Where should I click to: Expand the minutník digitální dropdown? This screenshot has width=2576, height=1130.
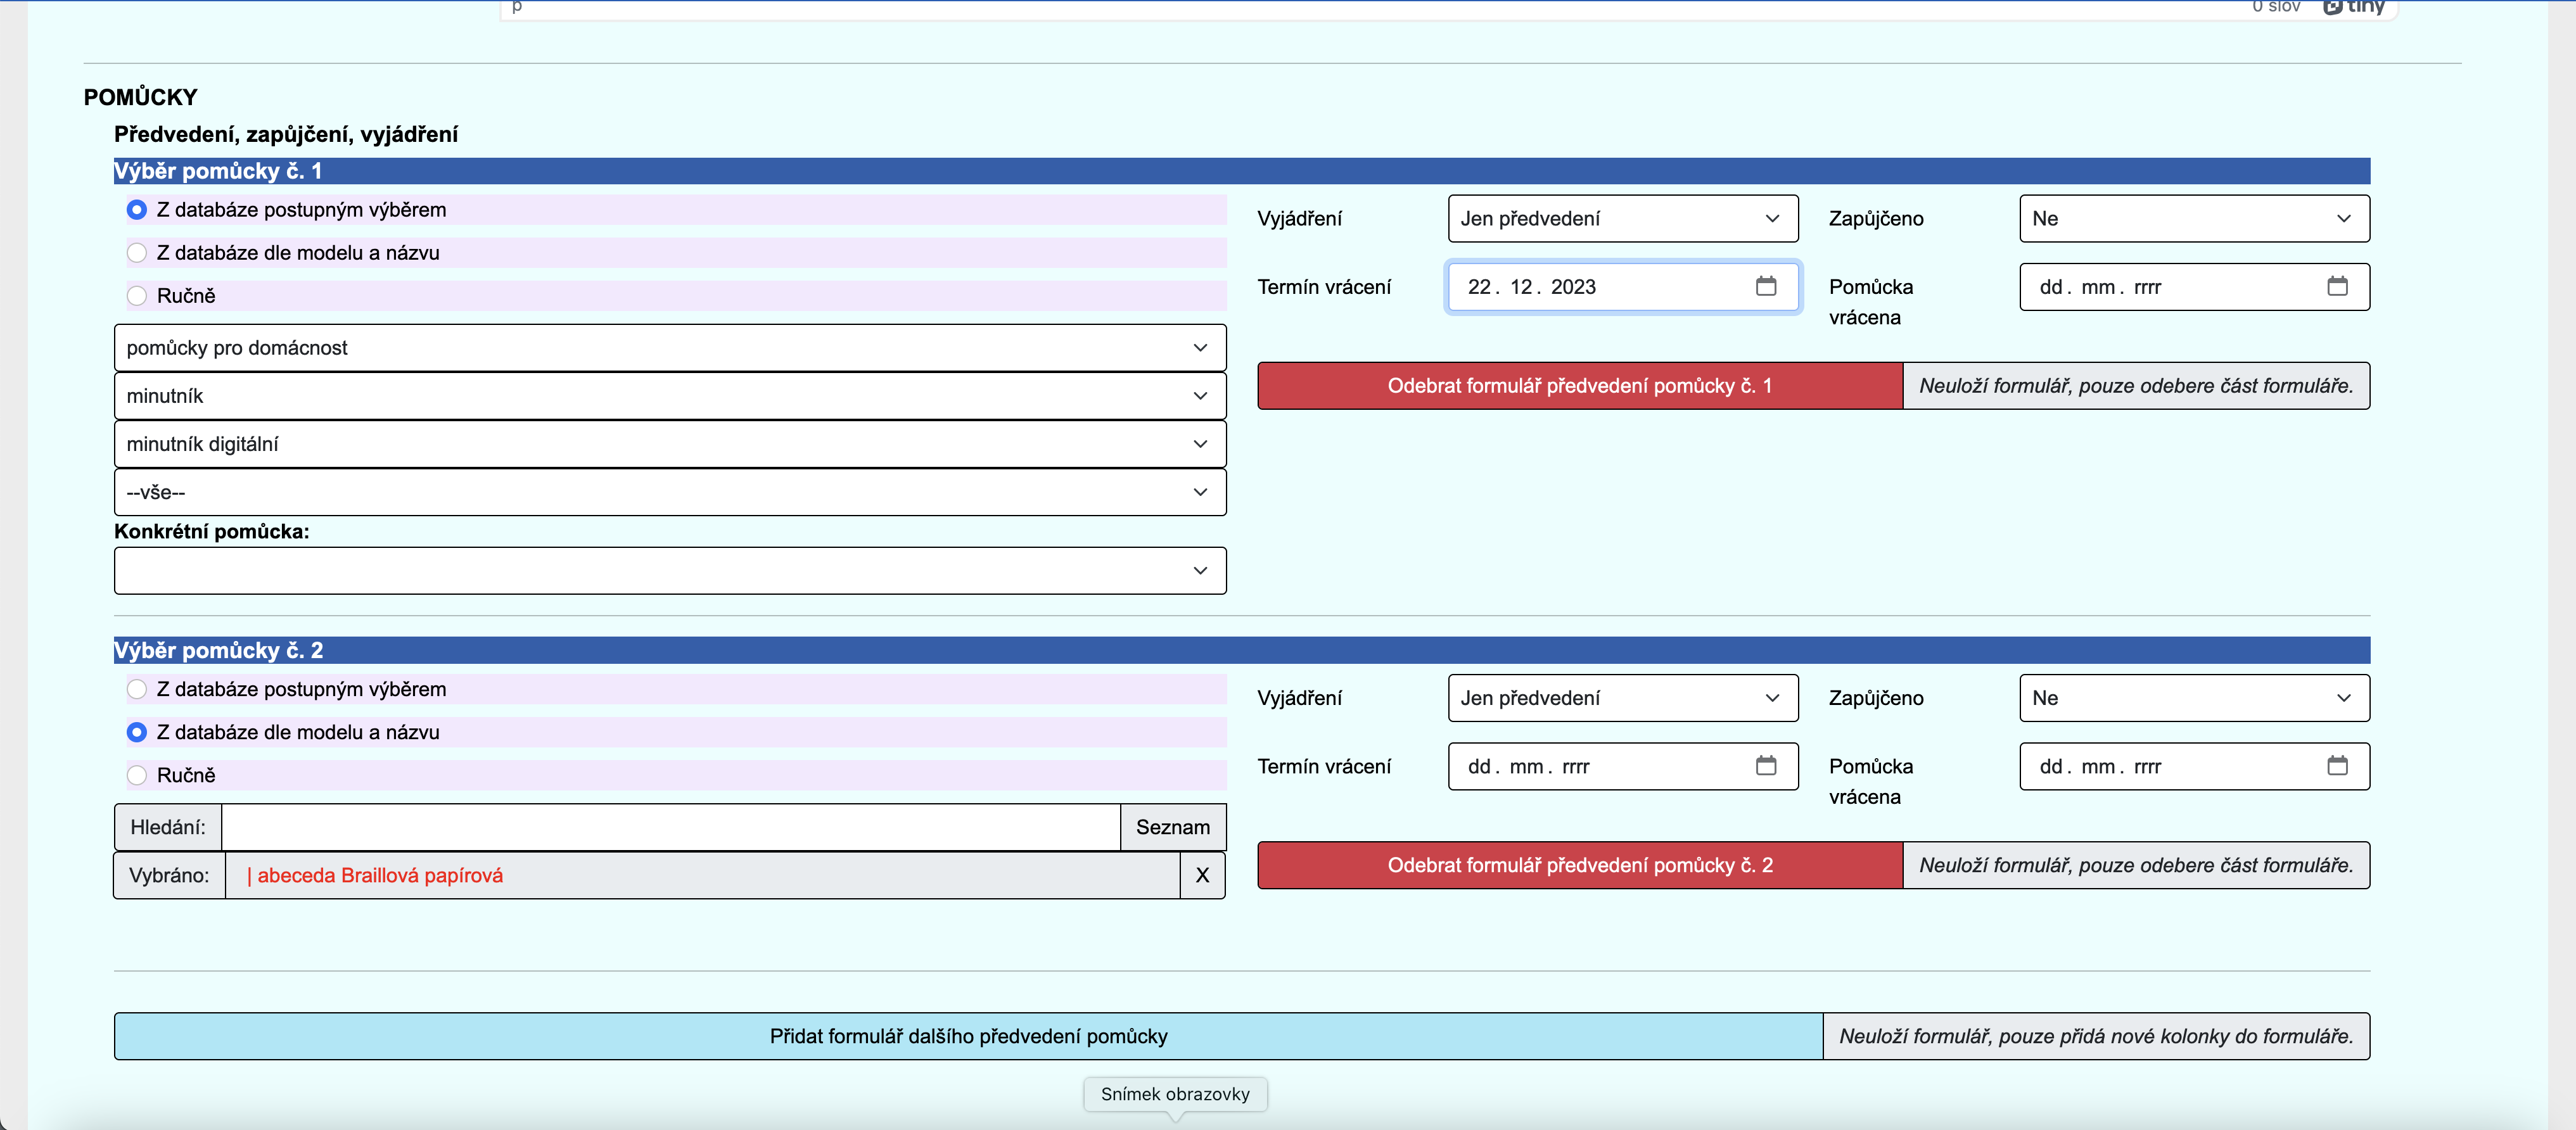(x=669, y=444)
